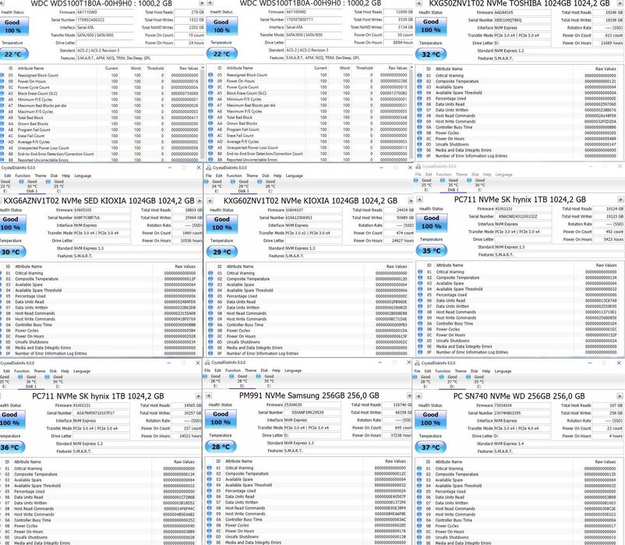Click previous disk arrow in PC SN740 WD window
The image size is (625, 545).
(x=419, y=396)
